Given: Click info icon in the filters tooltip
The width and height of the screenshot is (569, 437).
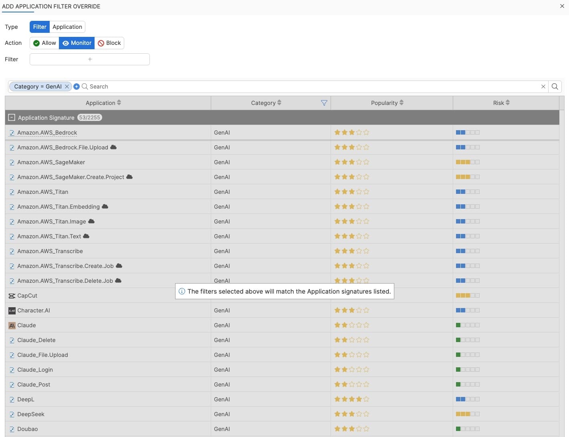Looking at the screenshot, I should pyautogui.click(x=182, y=292).
